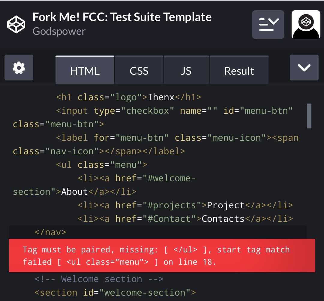The height and width of the screenshot is (301, 324).
Task: Click the 'About' anchor text in code
Action: pos(74,192)
